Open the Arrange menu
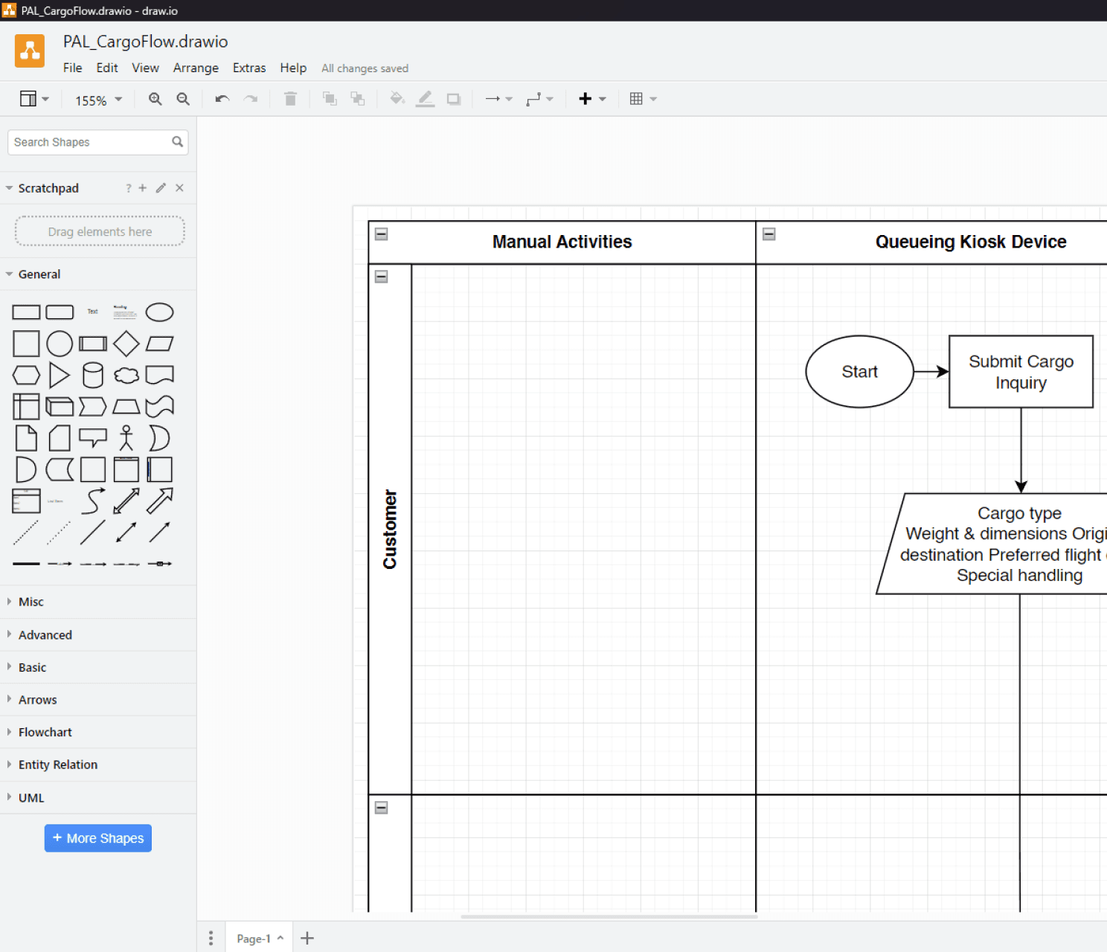Image resolution: width=1107 pixels, height=952 pixels. pos(196,68)
